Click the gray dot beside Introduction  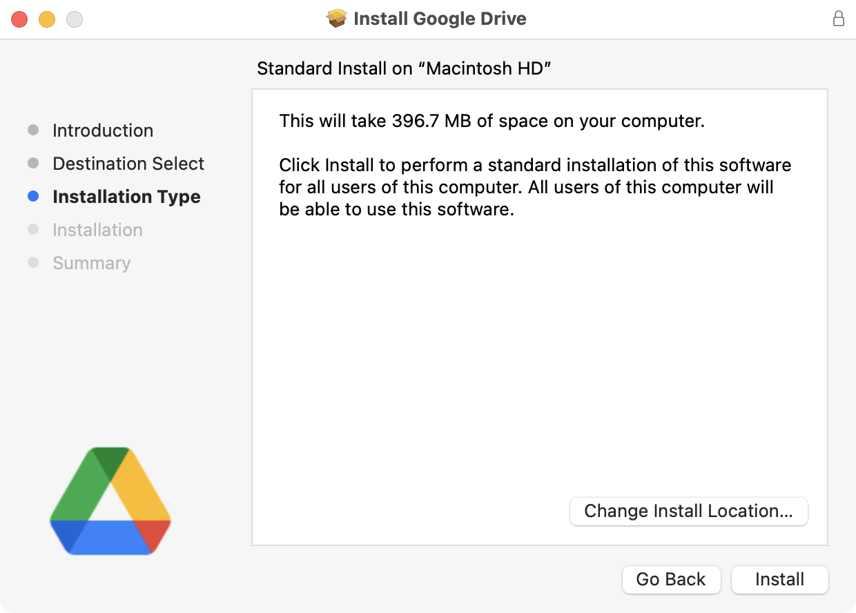coord(33,130)
